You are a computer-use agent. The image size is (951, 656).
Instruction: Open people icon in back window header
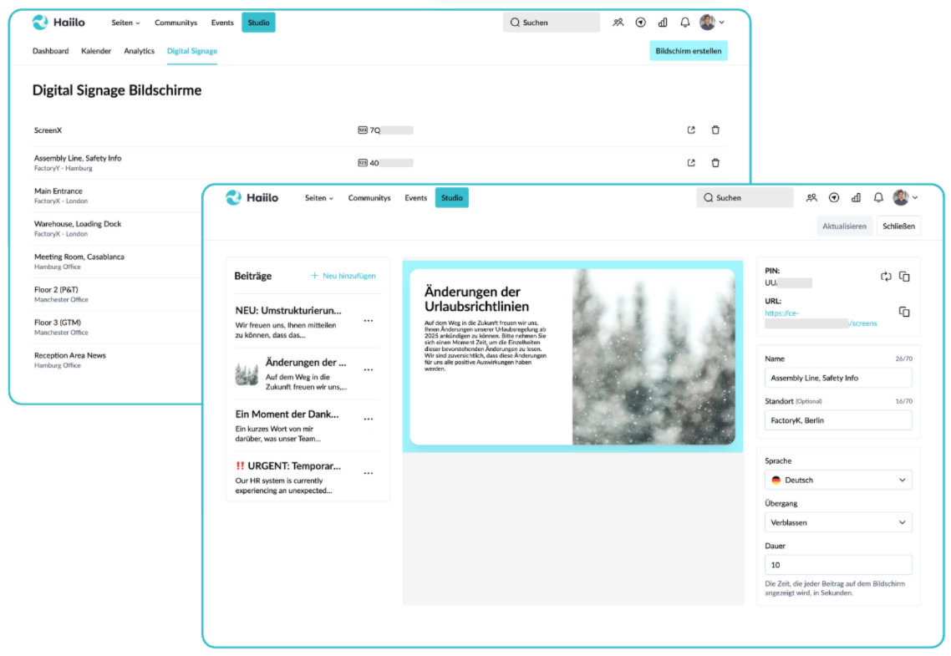pos(618,23)
